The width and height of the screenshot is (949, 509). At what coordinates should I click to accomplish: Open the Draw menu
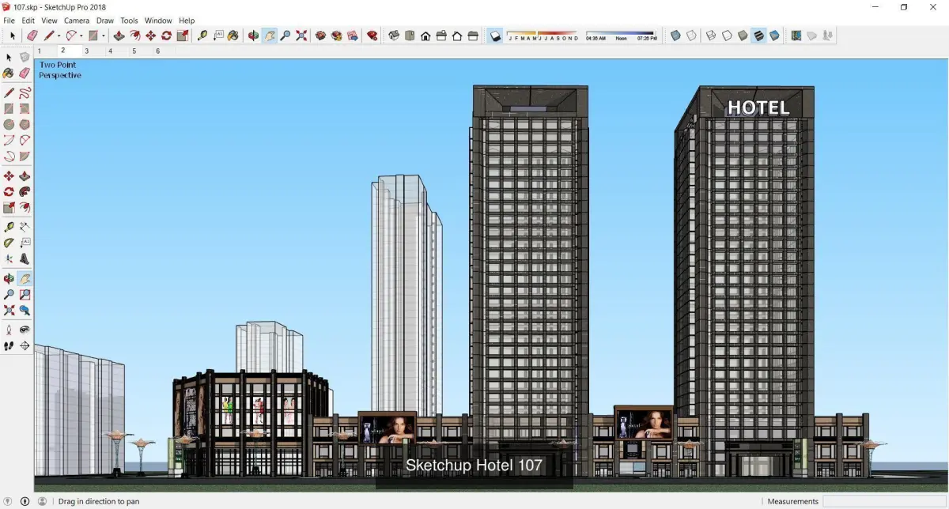105,21
